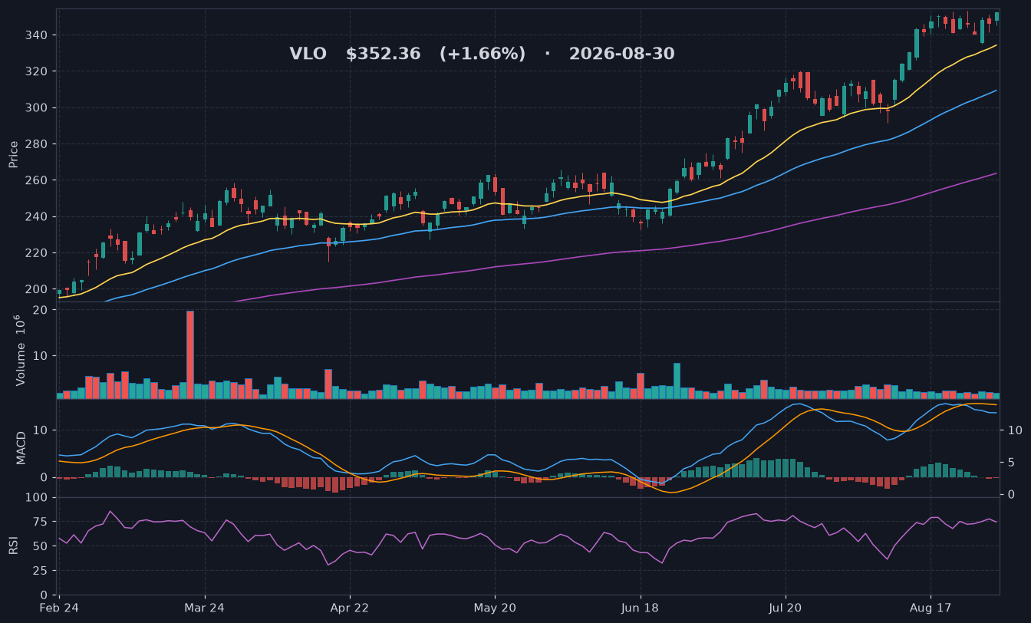Click the $352.36 price in the title

[x=383, y=54]
